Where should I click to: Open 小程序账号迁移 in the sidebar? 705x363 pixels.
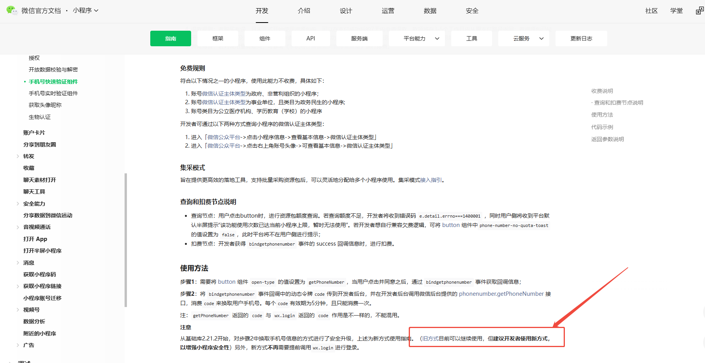point(42,298)
